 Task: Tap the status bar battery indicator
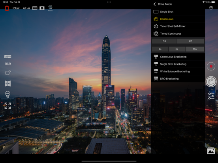pos(213,2)
